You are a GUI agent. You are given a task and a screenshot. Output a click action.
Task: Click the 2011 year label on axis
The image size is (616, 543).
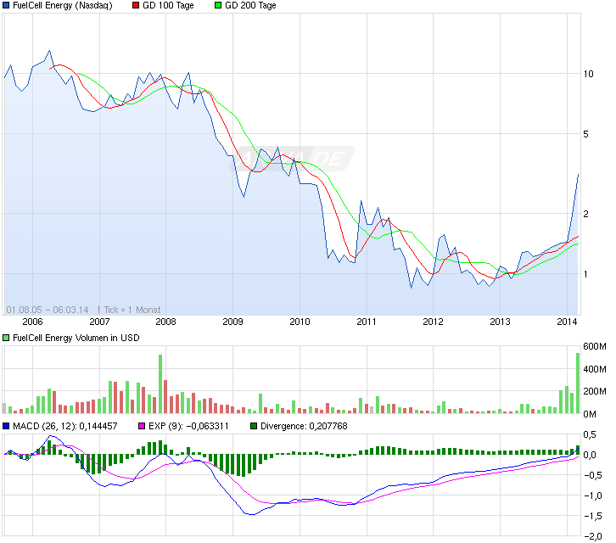point(367,322)
